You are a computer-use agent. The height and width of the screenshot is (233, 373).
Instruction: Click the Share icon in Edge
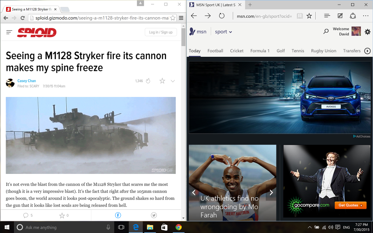click(x=353, y=16)
